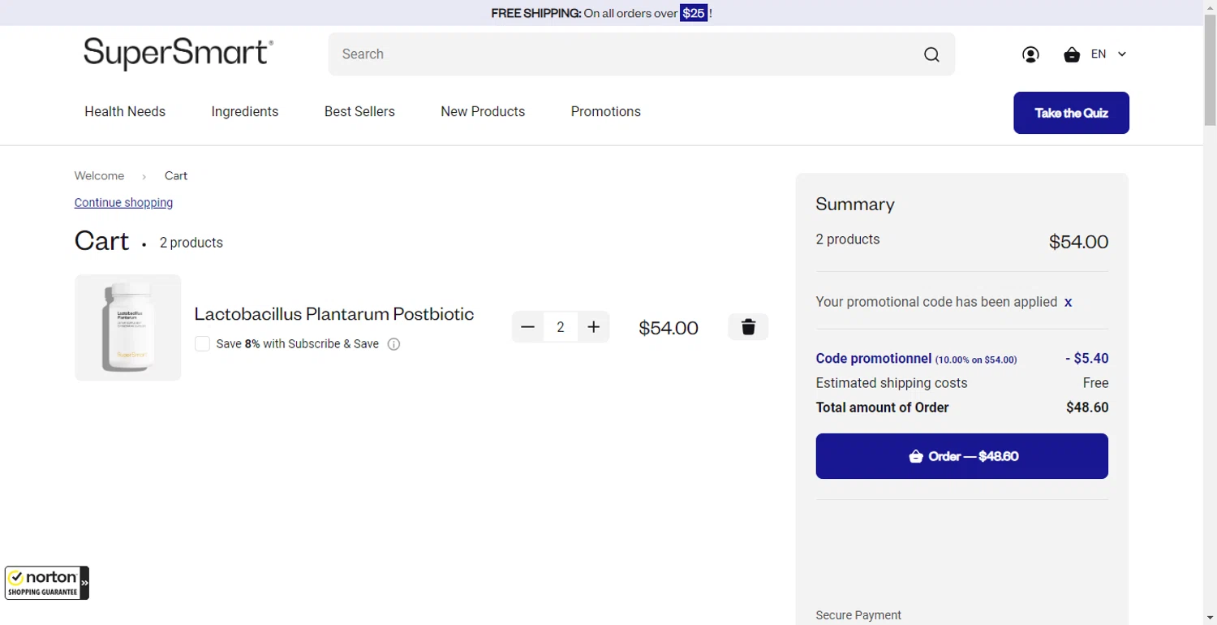Click the Code promotionnel line
This screenshot has width=1217, height=625.
[961, 359]
